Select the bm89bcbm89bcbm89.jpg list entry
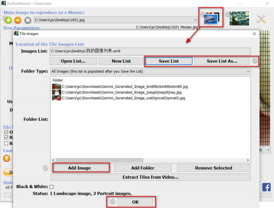274x208 pixels. [125, 86]
